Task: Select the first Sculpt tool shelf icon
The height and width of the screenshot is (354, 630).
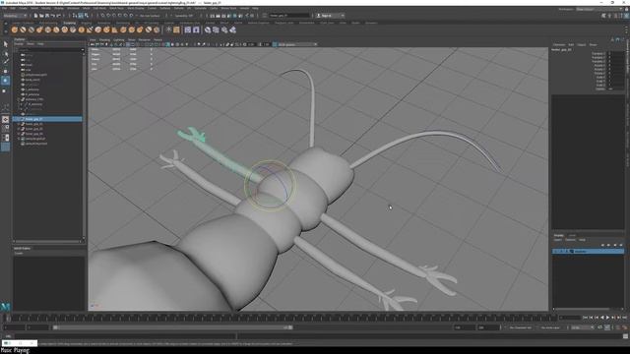Action: [15, 29]
